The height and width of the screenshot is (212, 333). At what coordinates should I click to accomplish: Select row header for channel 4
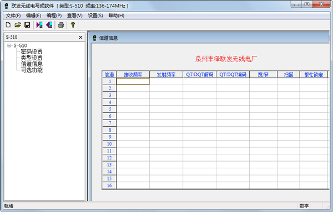click(x=109, y=102)
